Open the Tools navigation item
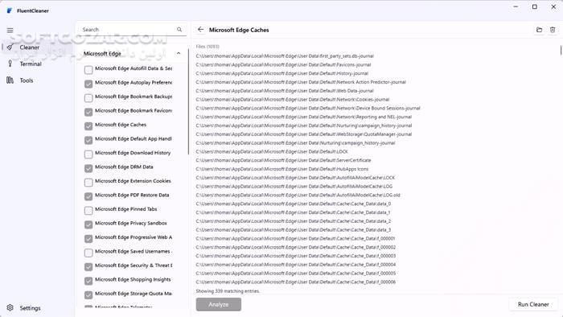563x317 pixels. pyautogui.click(x=38, y=80)
